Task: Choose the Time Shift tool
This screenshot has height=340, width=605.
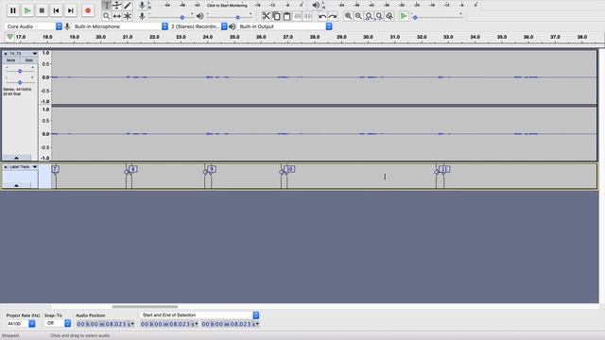Action: click(x=117, y=16)
